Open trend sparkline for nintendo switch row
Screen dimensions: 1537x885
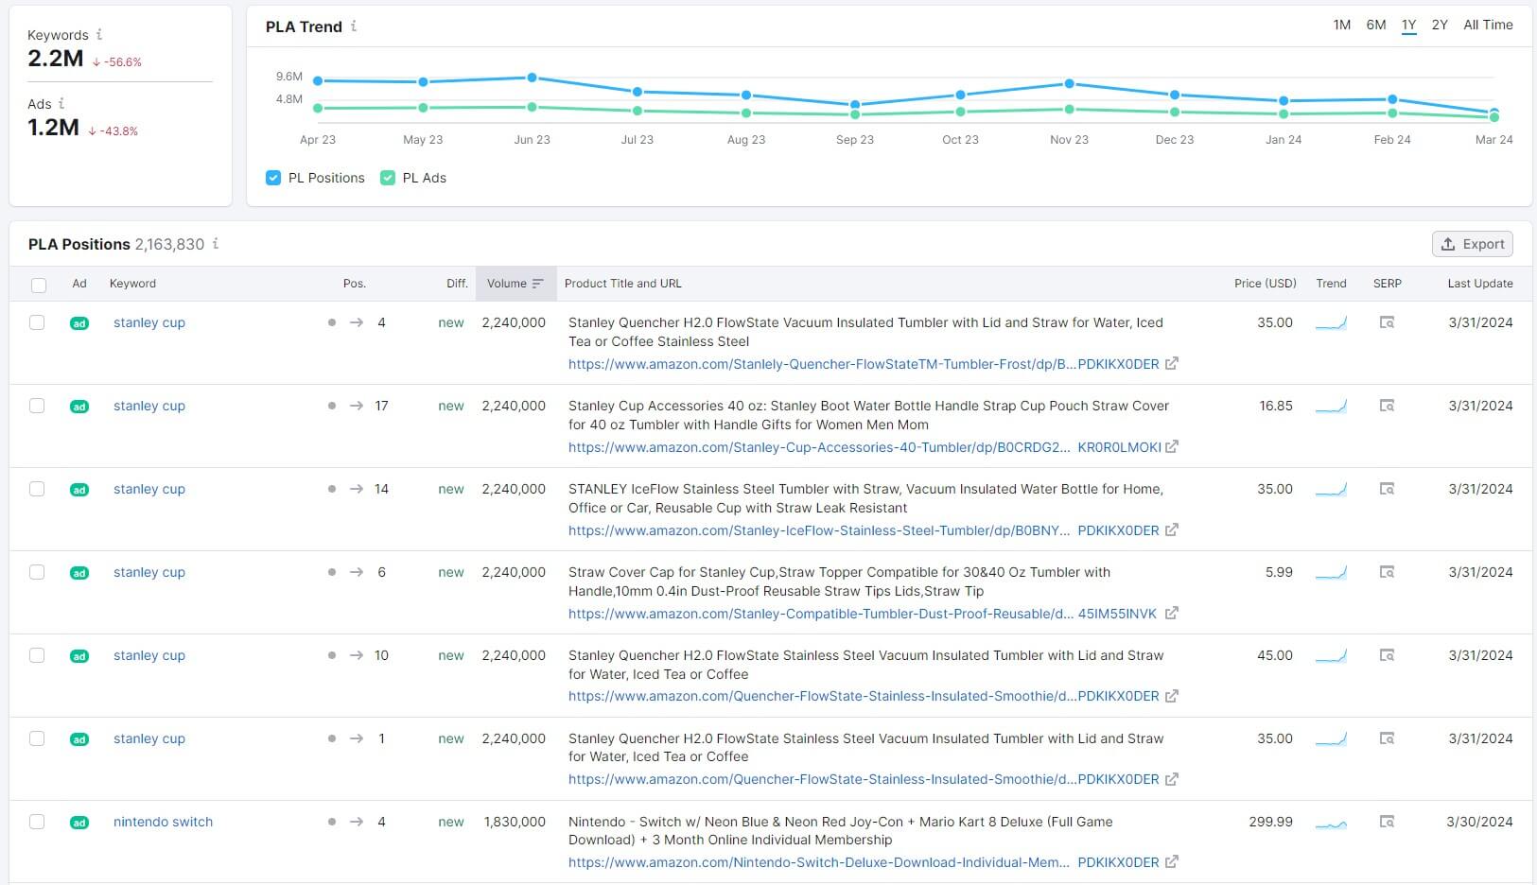[x=1331, y=823]
